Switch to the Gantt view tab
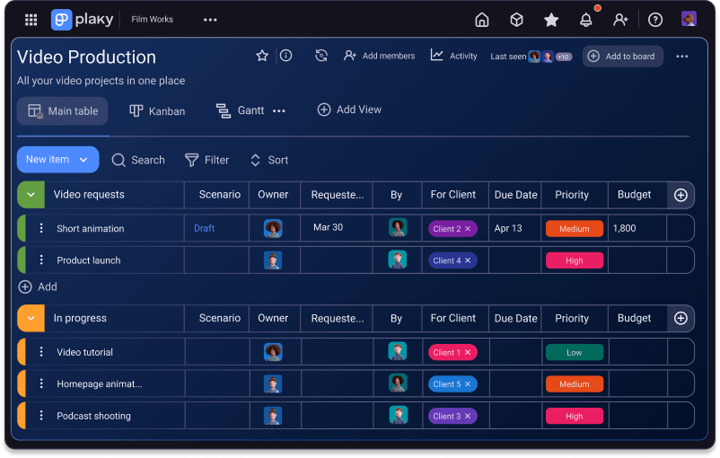720x458 pixels. tap(241, 110)
